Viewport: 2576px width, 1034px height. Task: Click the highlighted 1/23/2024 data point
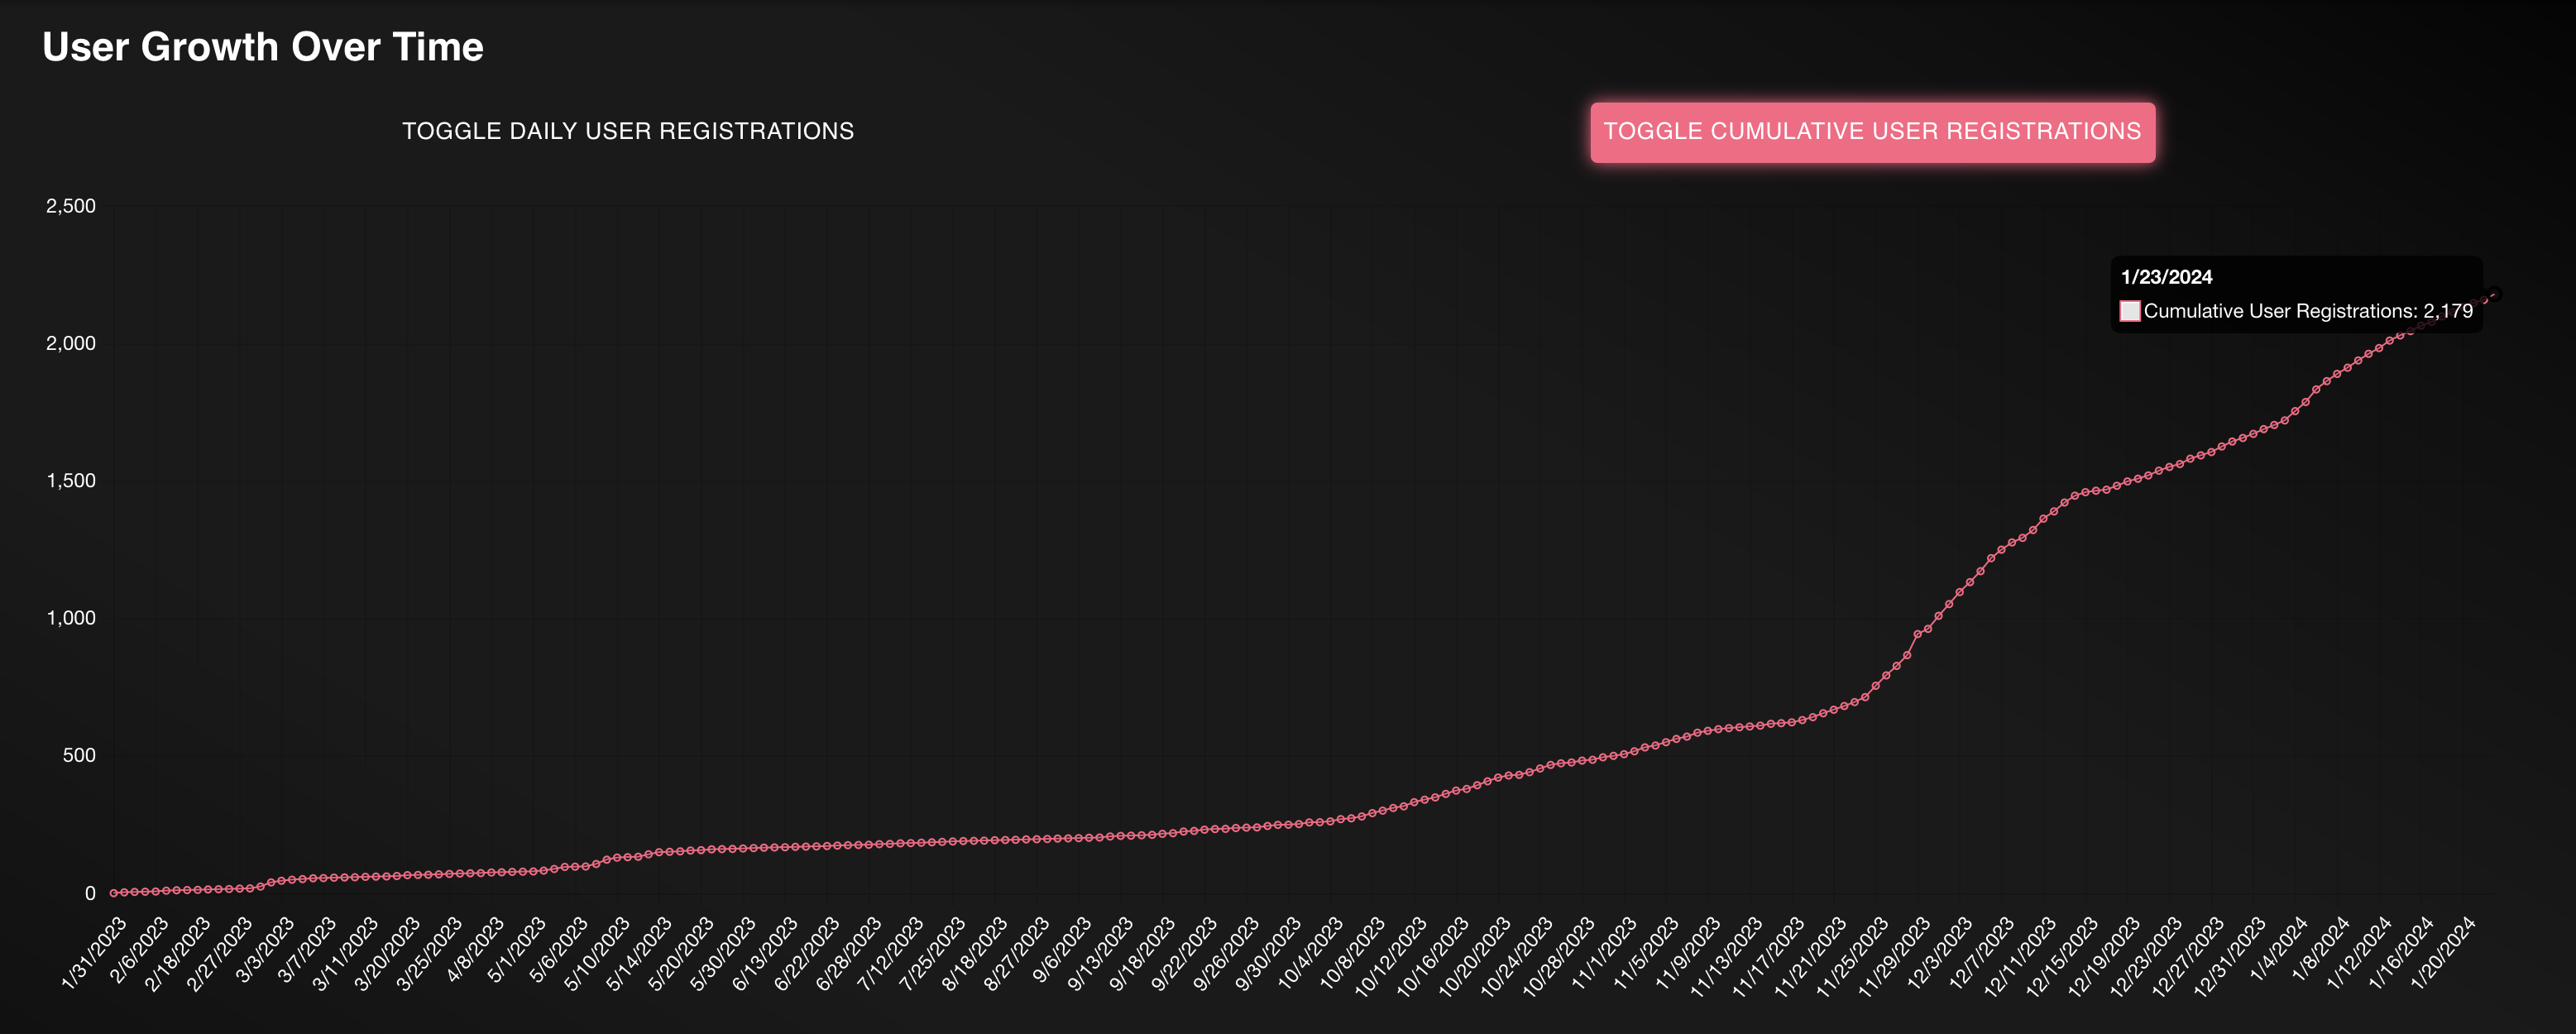click(x=2494, y=294)
